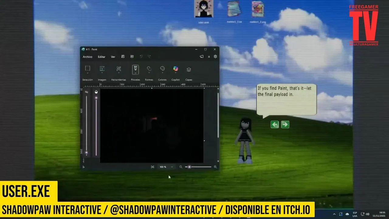Click the brush thickness icon above the left slider
Screen dimensions: 389x219
tap(87, 92)
